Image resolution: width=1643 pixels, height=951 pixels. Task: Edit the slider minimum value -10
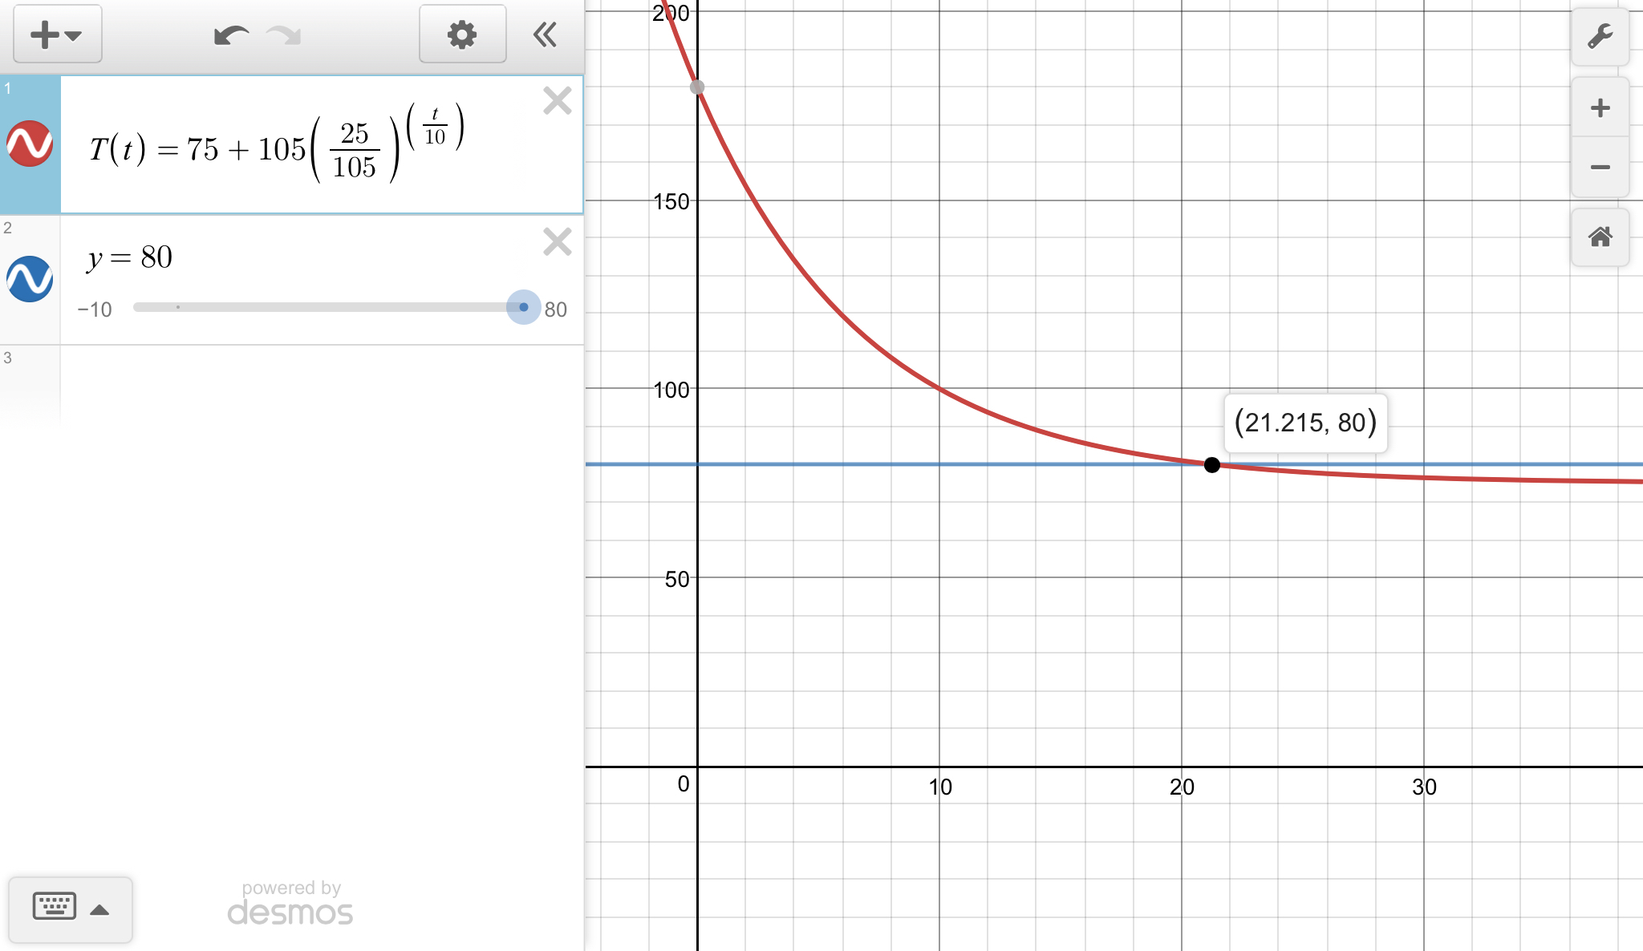(95, 310)
